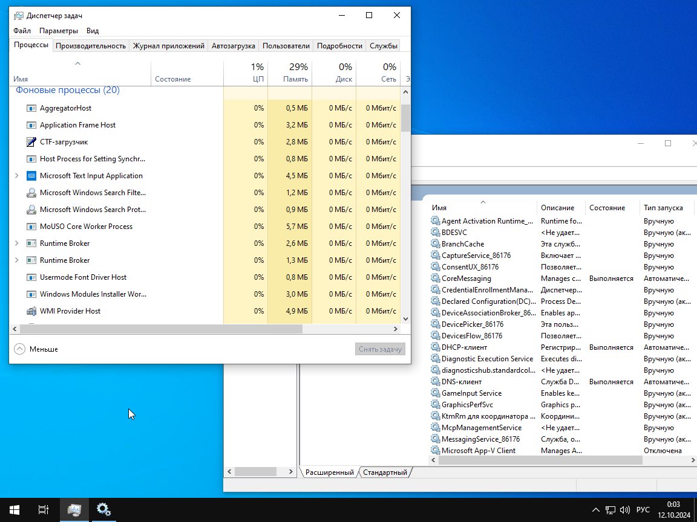Image resolution: width=697 pixels, height=522 pixels.
Task: Switch to the Подробности tab
Action: [x=339, y=46]
